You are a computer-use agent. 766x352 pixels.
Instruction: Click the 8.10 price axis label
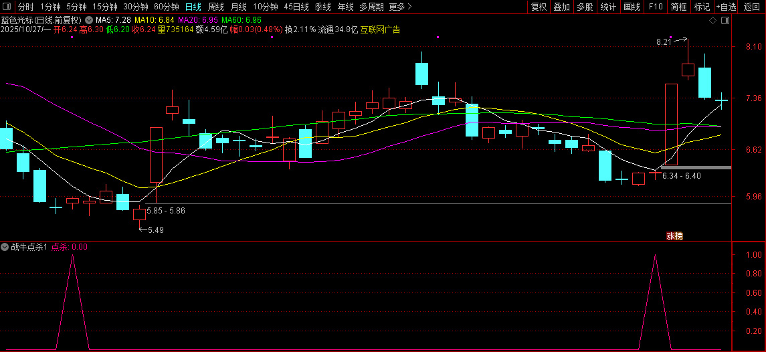pyautogui.click(x=754, y=47)
